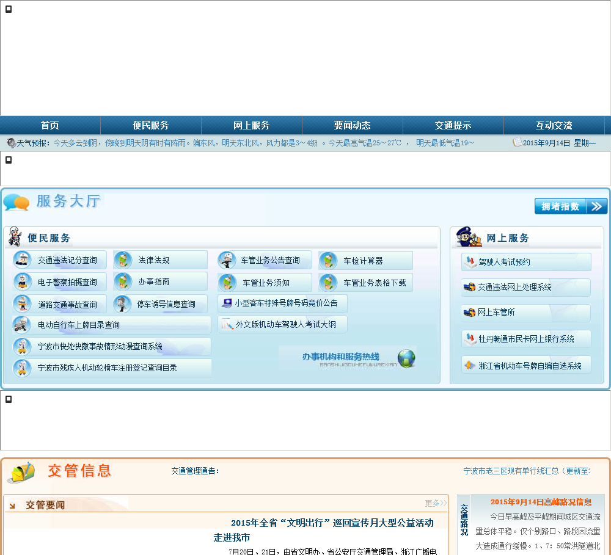The image size is (611, 555).
Task: Open 办事指南 link
Action: [x=154, y=281]
